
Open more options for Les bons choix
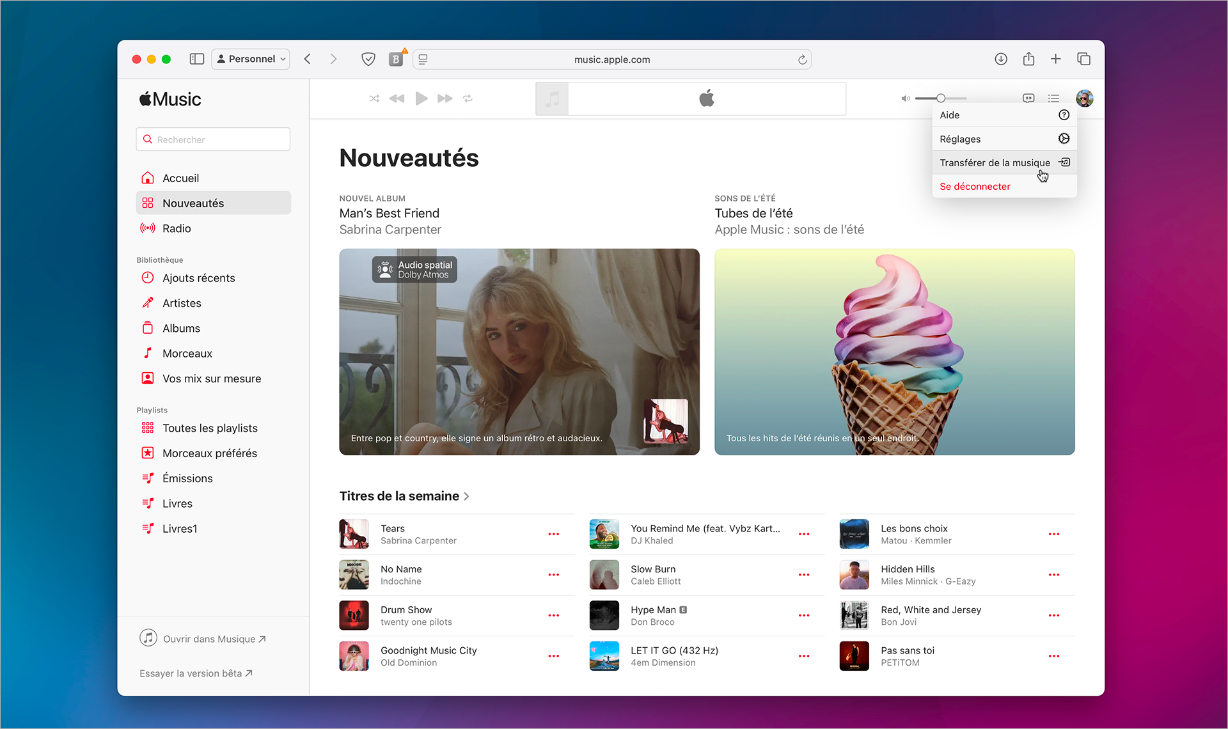point(1054,534)
